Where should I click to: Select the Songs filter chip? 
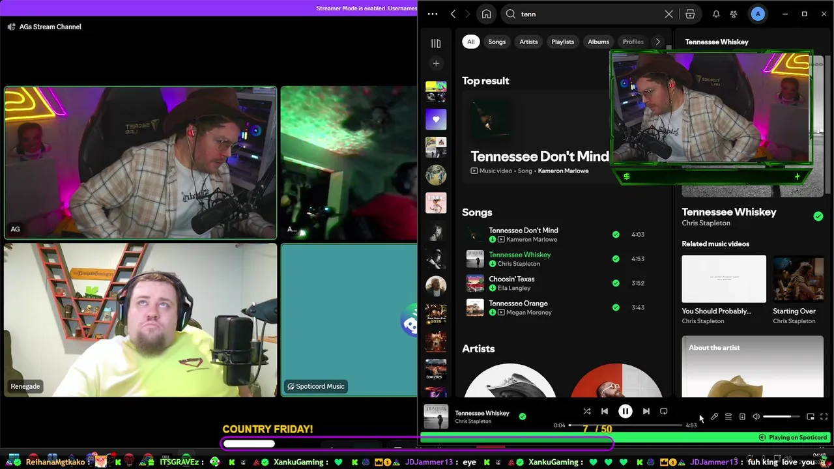click(x=497, y=42)
